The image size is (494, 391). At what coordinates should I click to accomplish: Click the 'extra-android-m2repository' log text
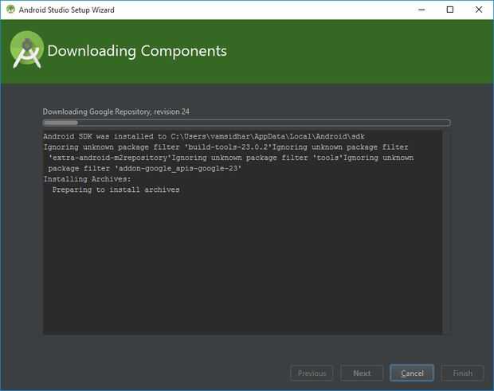click(110, 158)
